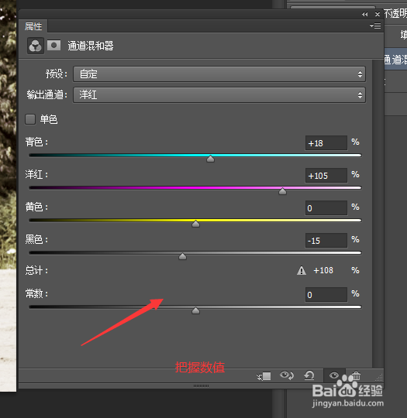Image resolution: width=407 pixels, height=418 pixels.
Task: Click the panel bottom resize grip
Action: (x=201, y=385)
